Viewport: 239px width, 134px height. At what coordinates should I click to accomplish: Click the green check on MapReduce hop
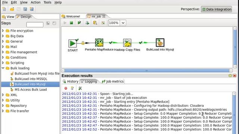pos(111,42)
